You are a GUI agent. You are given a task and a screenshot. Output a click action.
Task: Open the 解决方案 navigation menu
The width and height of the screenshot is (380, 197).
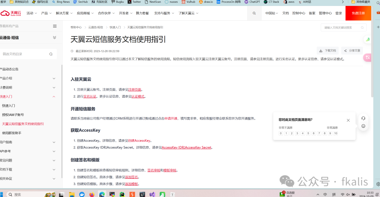(64, 13)
